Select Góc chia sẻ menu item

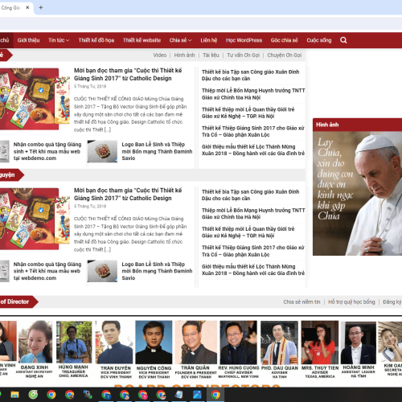[x=284, y=40]
